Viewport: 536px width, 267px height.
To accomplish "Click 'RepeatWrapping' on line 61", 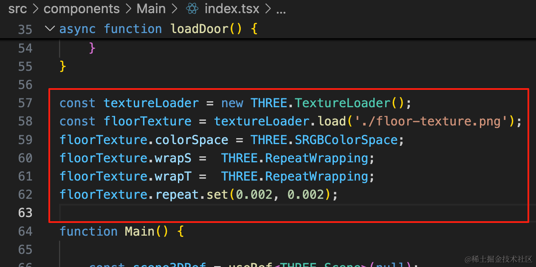I will coord(316,176).
